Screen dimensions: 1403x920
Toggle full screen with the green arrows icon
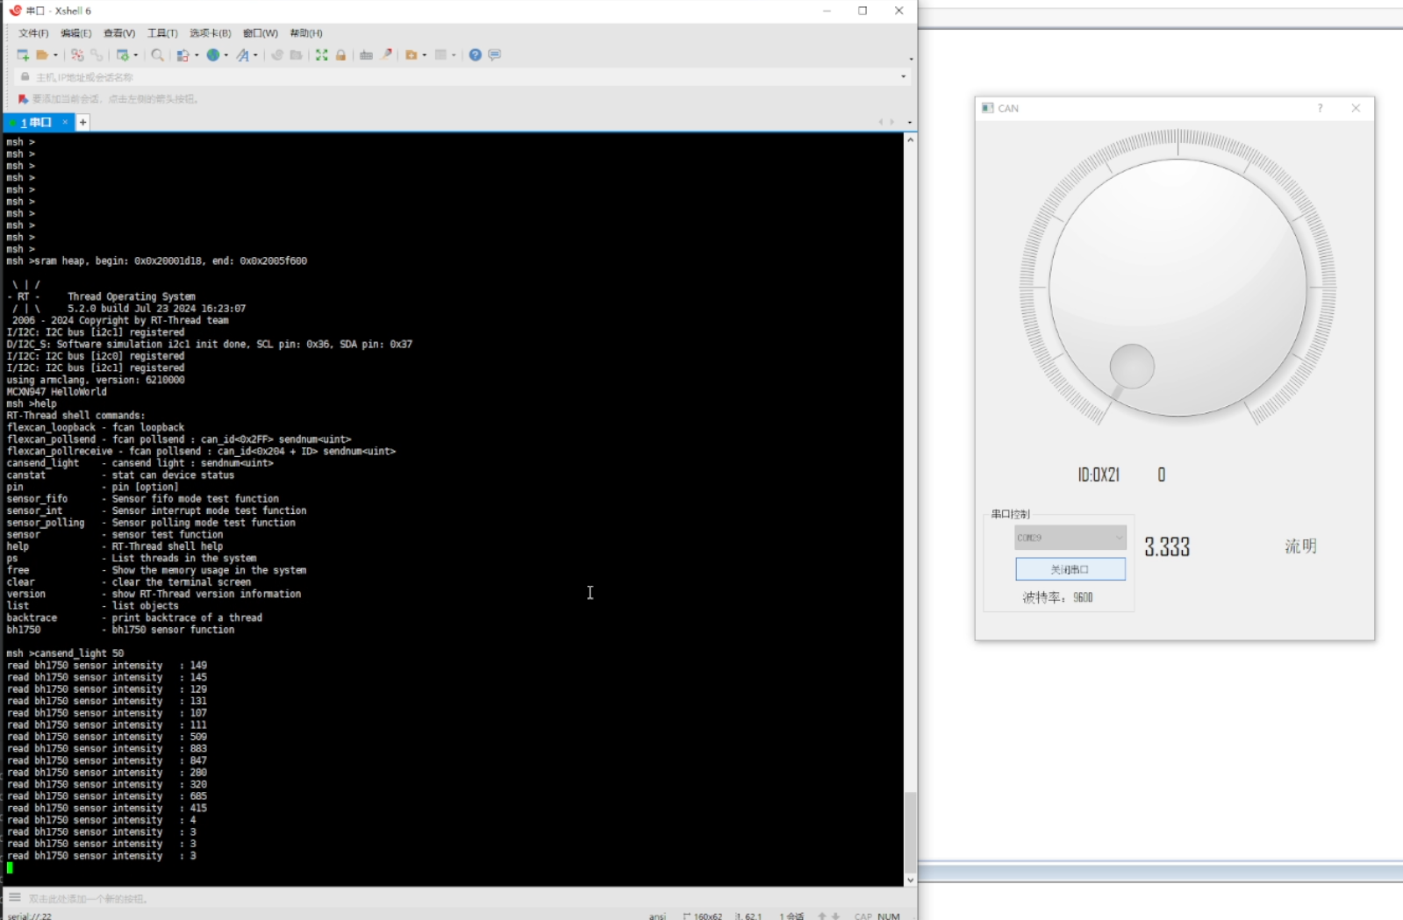coord(322,55)
